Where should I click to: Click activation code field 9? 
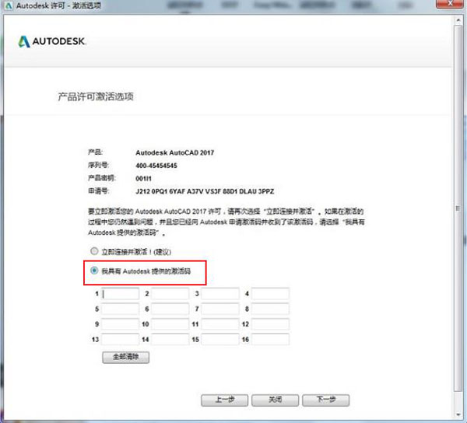point(120,324)
